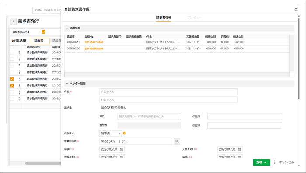This screenshot has width=306, height=173.
Task: Open the 営業担当者 search lookup icon
Action: pyautogui.click(x=177, y=141)
